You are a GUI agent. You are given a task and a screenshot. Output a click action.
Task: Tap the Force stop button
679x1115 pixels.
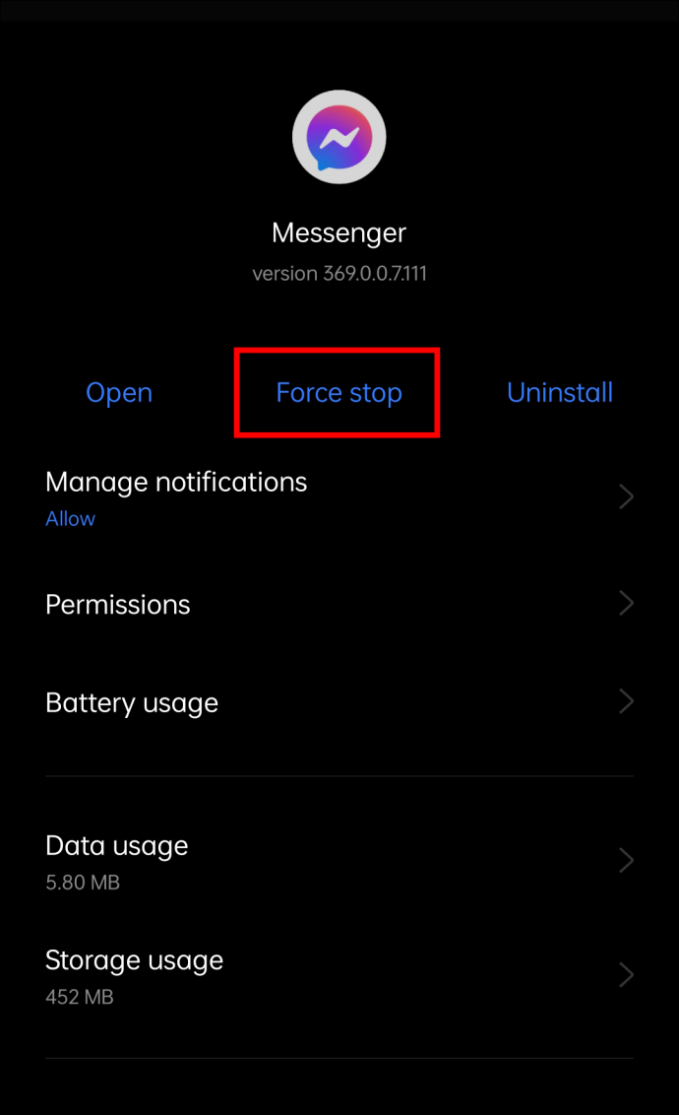tap(339, 393)
